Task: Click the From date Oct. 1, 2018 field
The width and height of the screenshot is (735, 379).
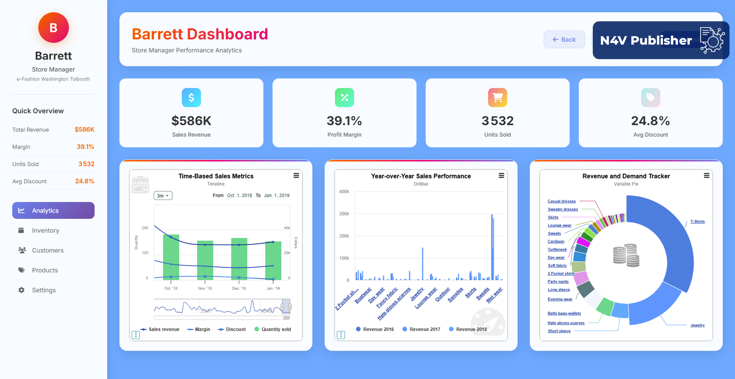Action: coord(239,195)
